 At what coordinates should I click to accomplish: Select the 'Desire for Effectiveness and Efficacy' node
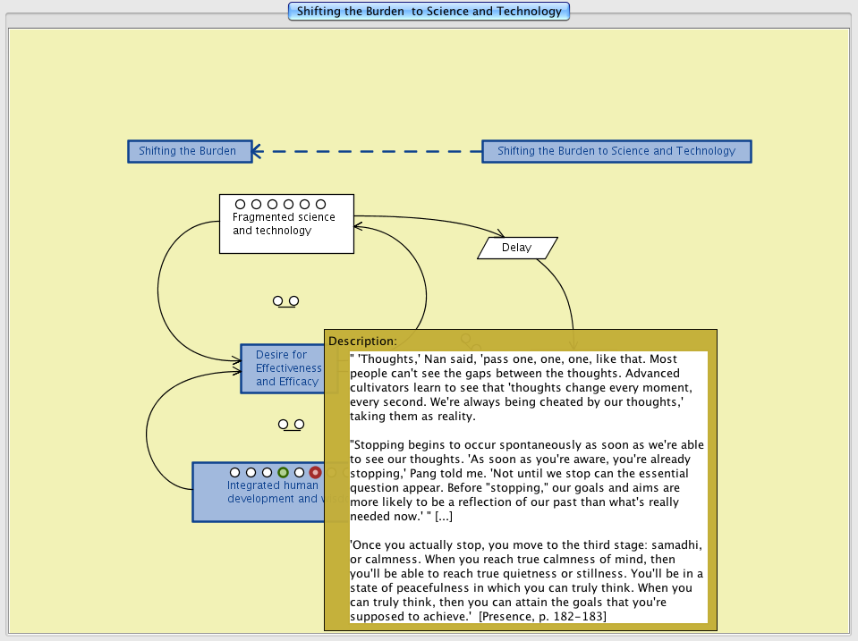point(281,368)
